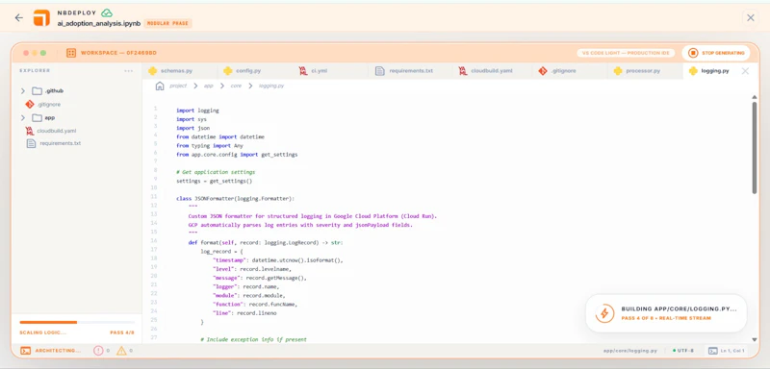Open Explorer more options ellipsis
Image resolution: width=770 pixels, height=369 pixels.
(129, 70)
